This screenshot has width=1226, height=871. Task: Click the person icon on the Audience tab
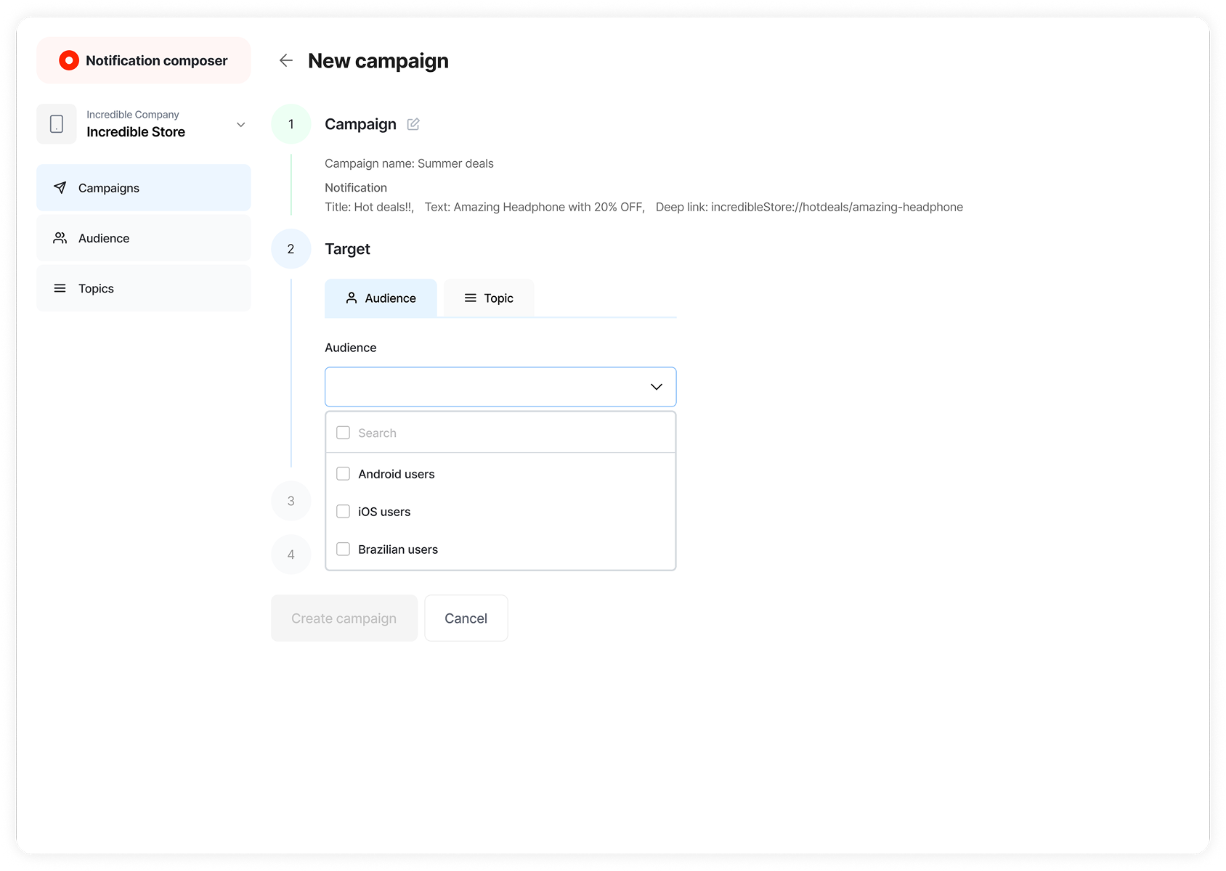click(x=352, y=298)
